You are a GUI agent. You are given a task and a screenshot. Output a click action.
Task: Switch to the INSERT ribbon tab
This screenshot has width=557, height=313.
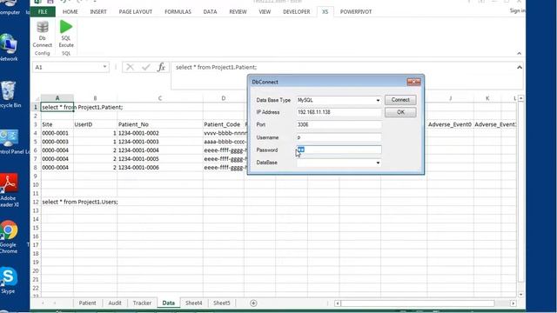tap(98, 11)
